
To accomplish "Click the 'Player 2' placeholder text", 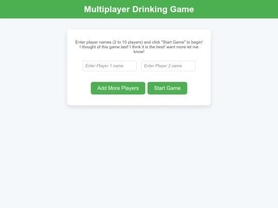I will pyautogui.click(x=163, y=66).
